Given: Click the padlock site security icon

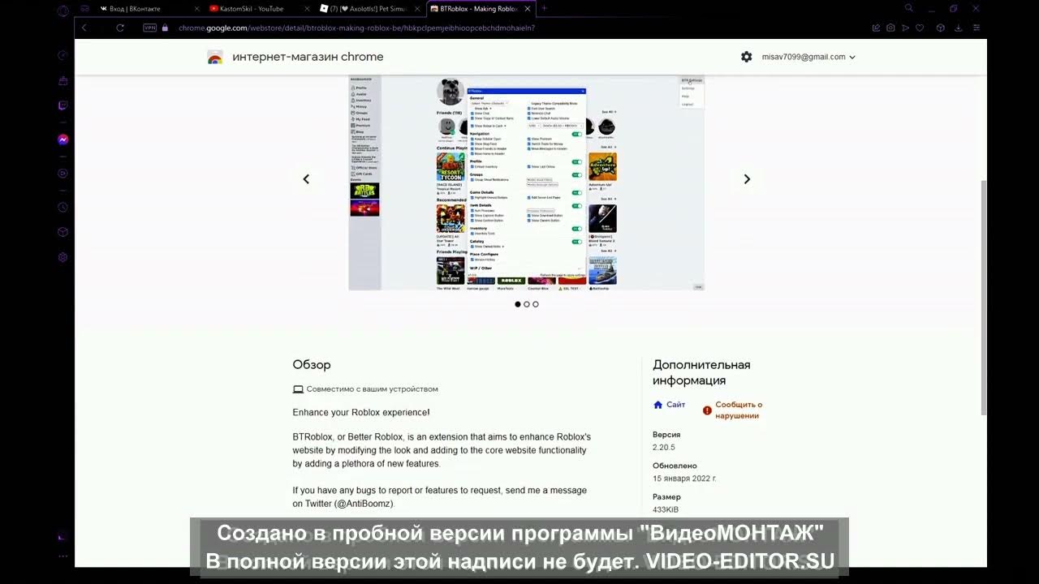Looking at the screenshot, I should [x=165, y=28].
